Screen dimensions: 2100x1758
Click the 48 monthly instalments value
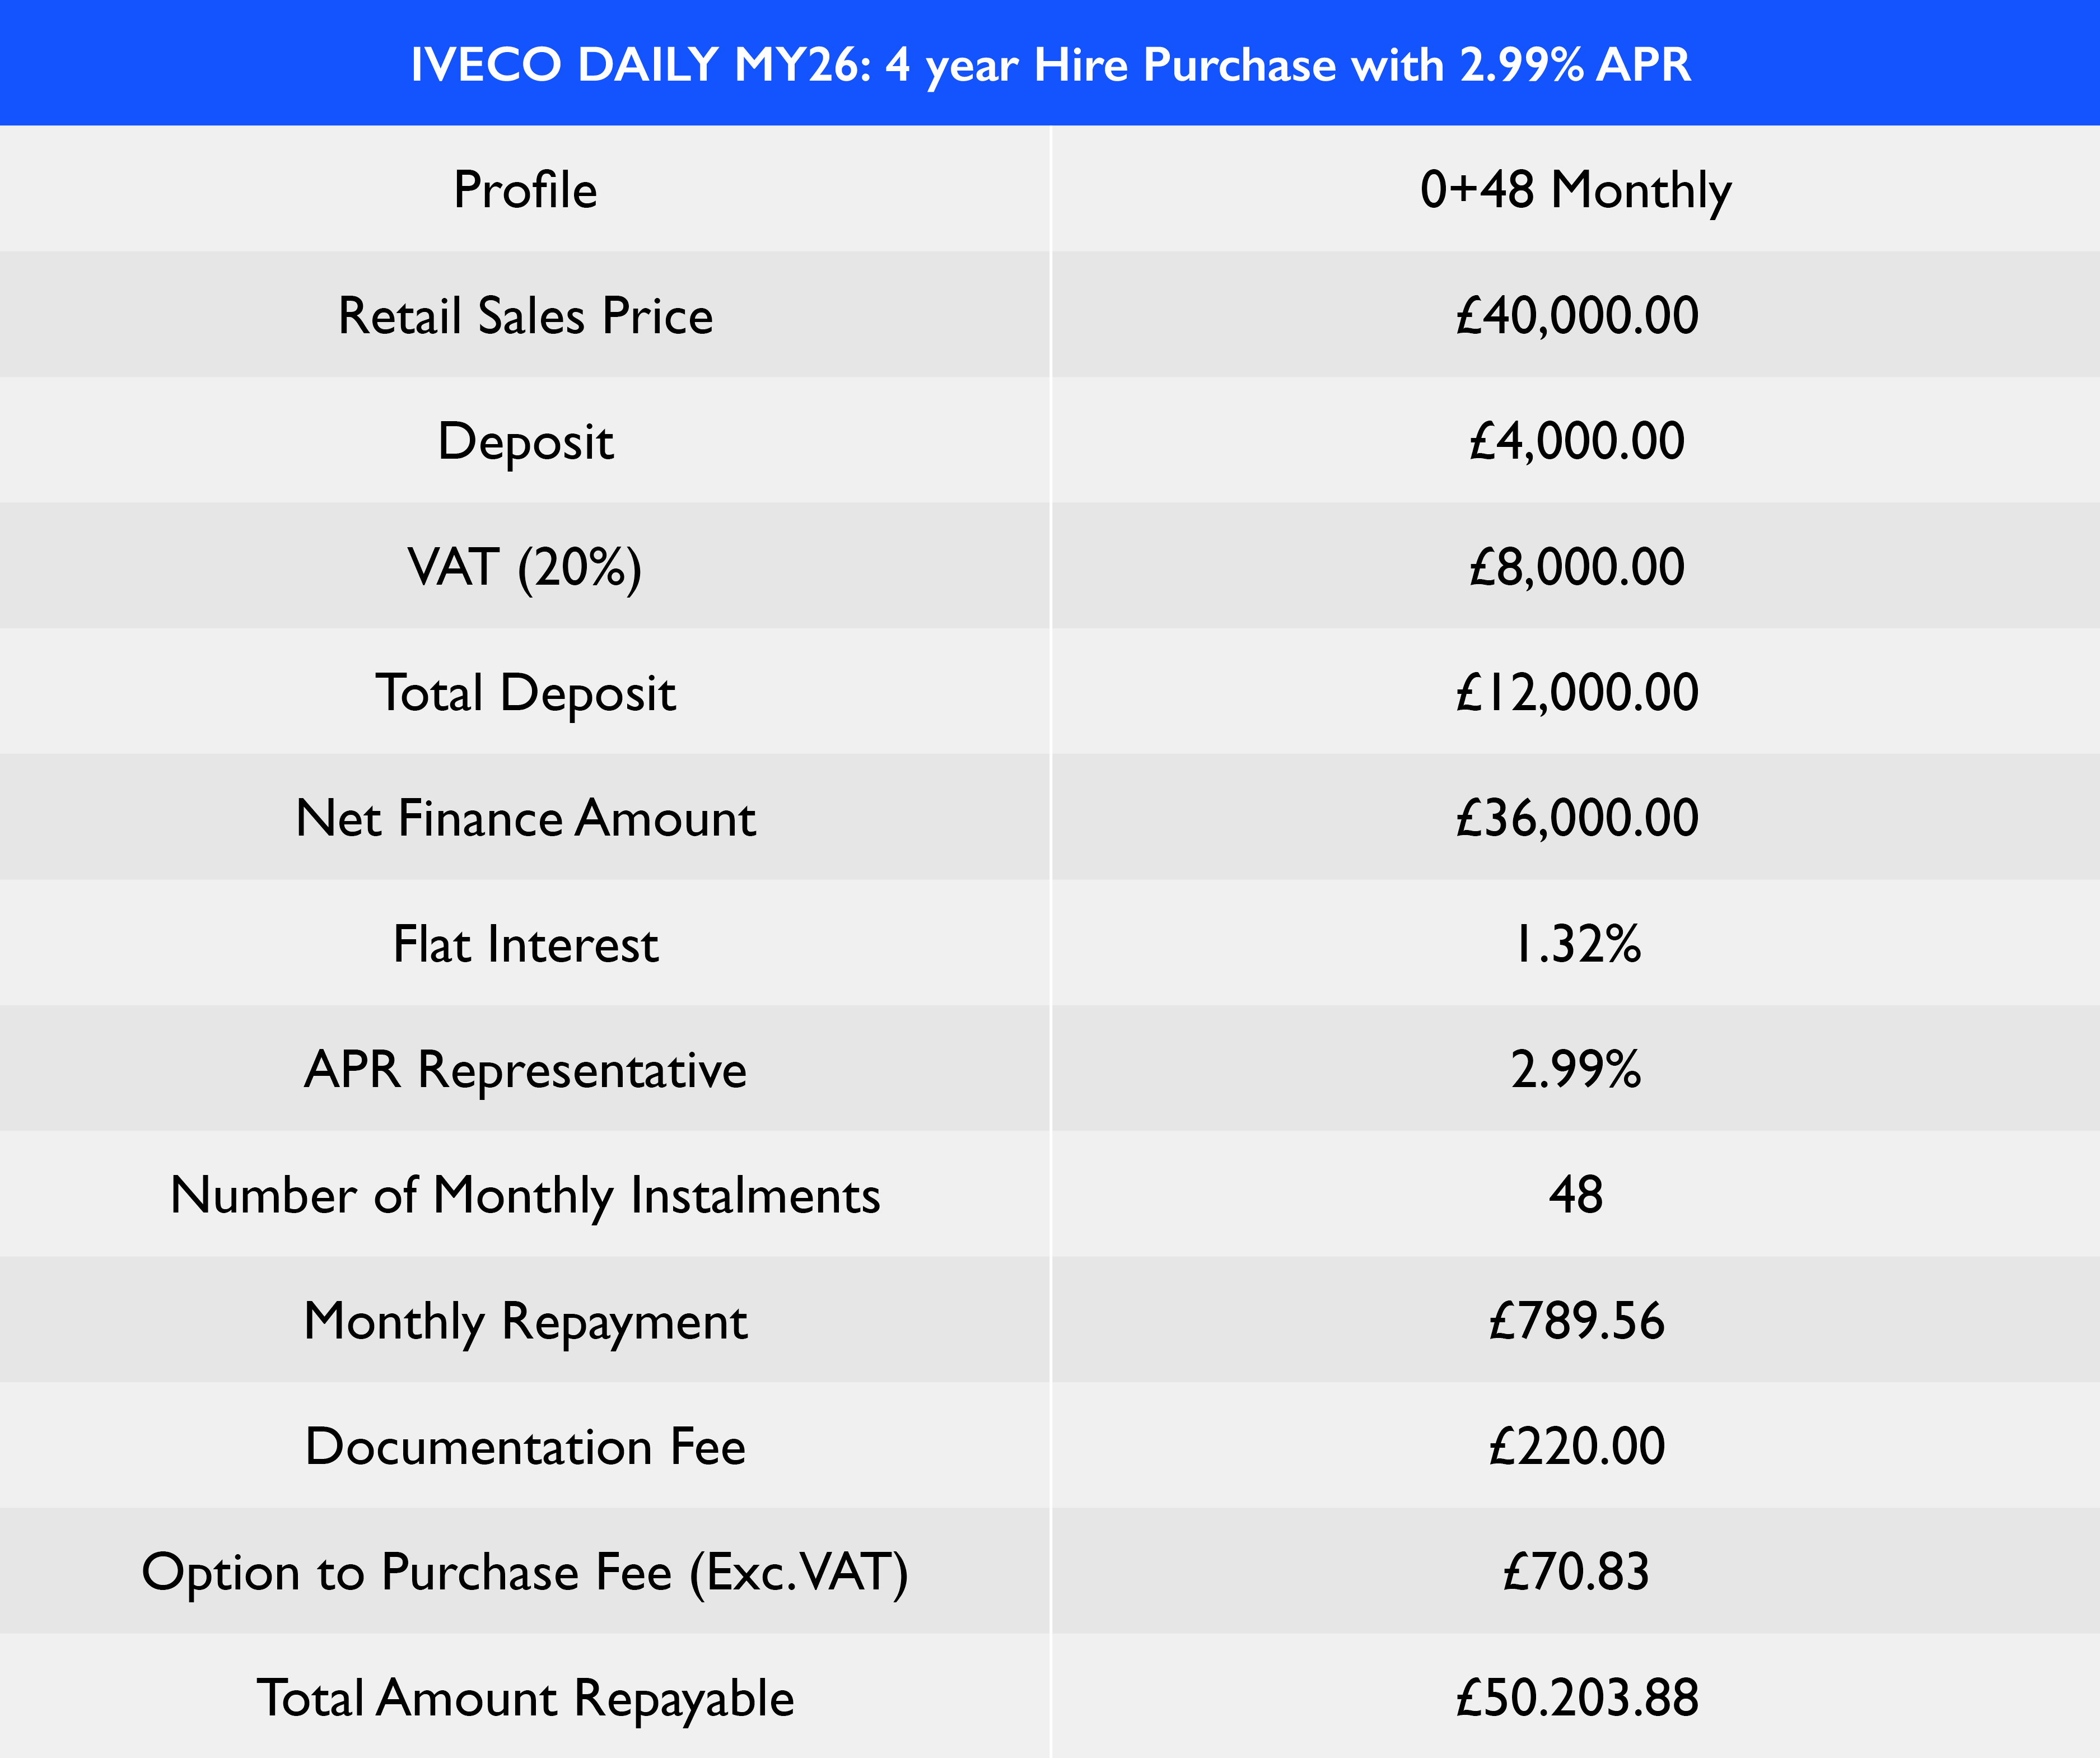click(x=1576, y=1195)
